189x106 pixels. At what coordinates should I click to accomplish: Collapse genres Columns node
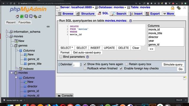tap(16, 50)
